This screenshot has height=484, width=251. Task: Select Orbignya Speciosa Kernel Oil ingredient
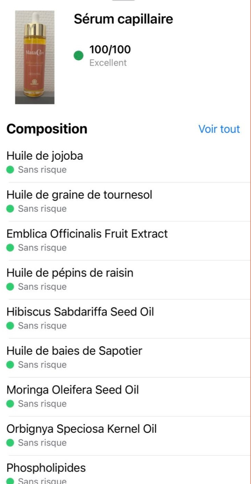81,429
